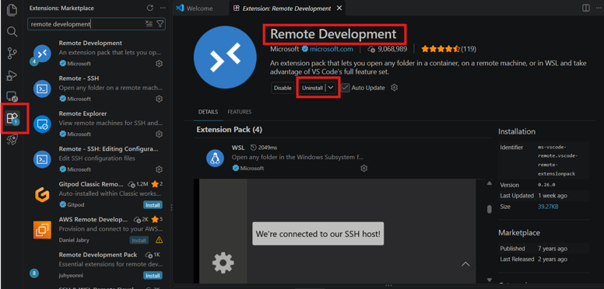Open the microsoft.com publisher link
This screenshot has height=289, width=604.
(x=332, y=49)
